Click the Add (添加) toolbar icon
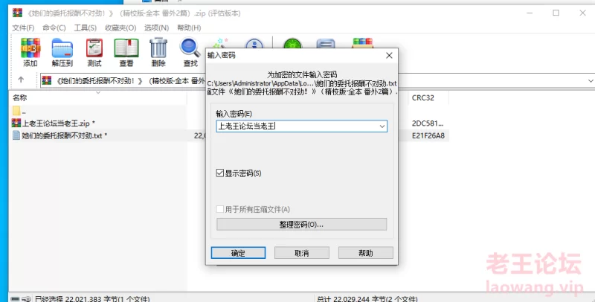 (x=30, y=52)
